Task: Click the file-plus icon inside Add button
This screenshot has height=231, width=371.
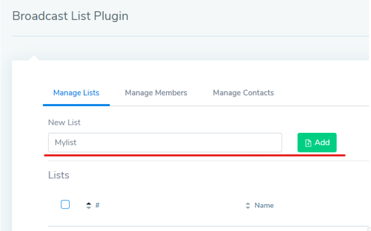Action: (x=308, y=143)
